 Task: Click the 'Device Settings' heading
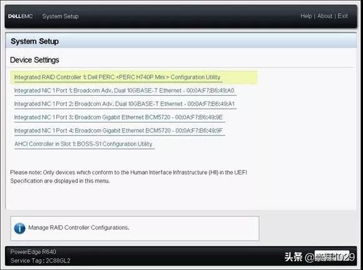point(34,60)
